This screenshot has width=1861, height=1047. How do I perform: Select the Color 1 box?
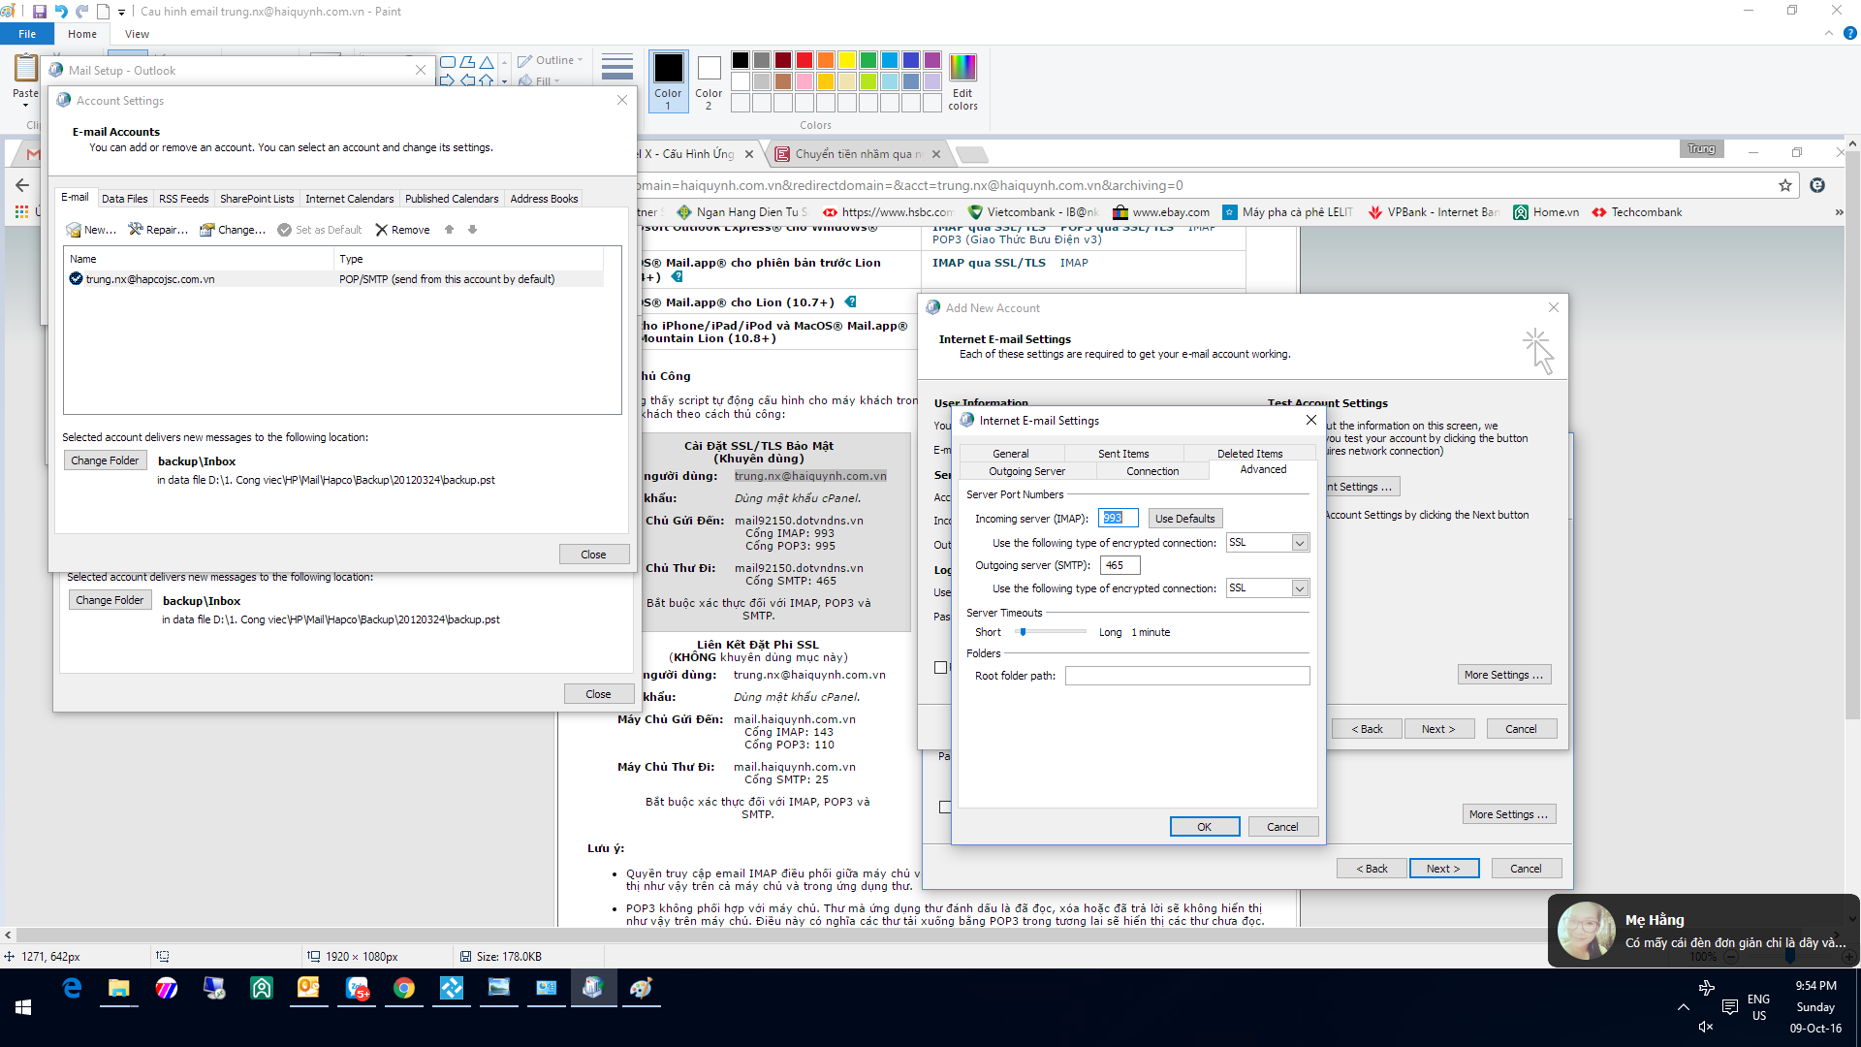(x=668, y=81)
